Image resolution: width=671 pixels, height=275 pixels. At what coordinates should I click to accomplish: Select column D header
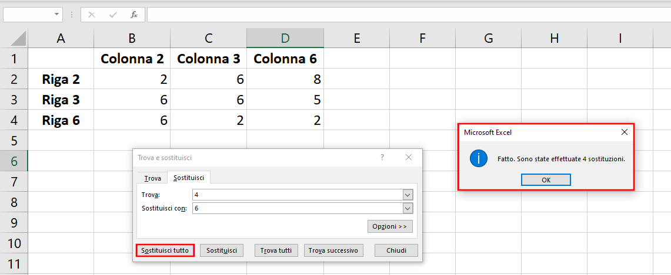[x=285, y=38]
